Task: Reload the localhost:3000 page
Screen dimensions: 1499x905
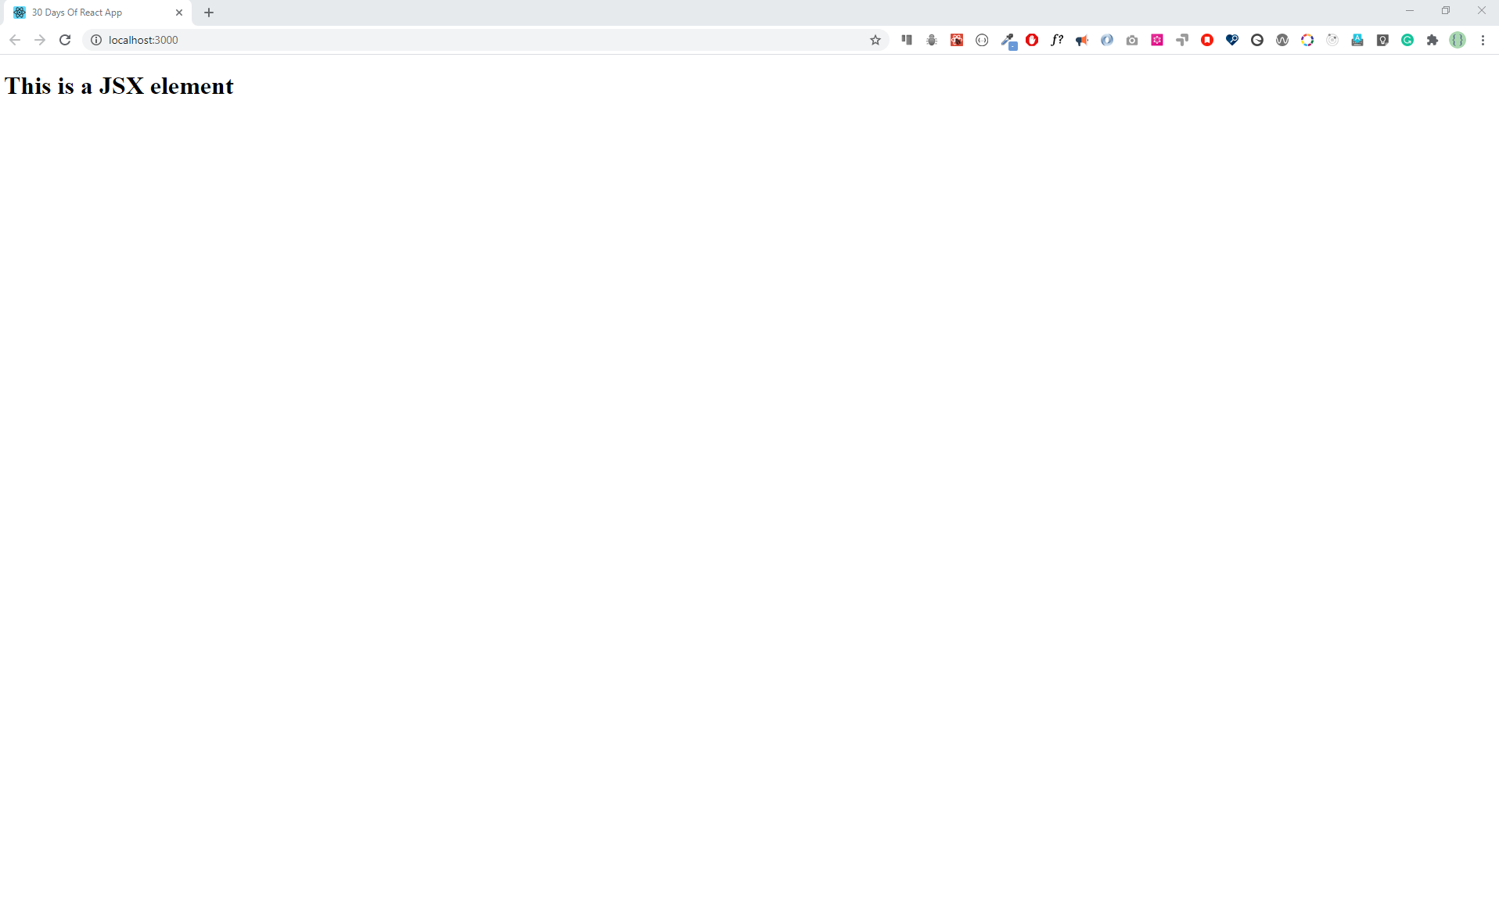Action: [x=65, y=40]
